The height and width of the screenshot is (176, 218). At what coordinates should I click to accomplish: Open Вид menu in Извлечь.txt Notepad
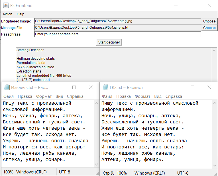click(x=59, y=96)
